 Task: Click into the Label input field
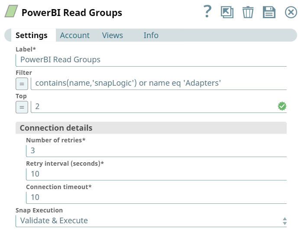click(151, 60)
